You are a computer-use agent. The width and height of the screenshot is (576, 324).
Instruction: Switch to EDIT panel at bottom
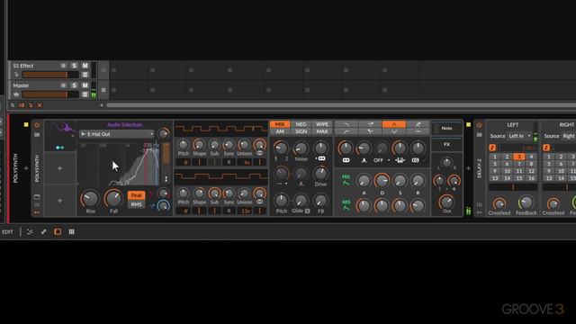pyautogui.click(x=7, y=232)
